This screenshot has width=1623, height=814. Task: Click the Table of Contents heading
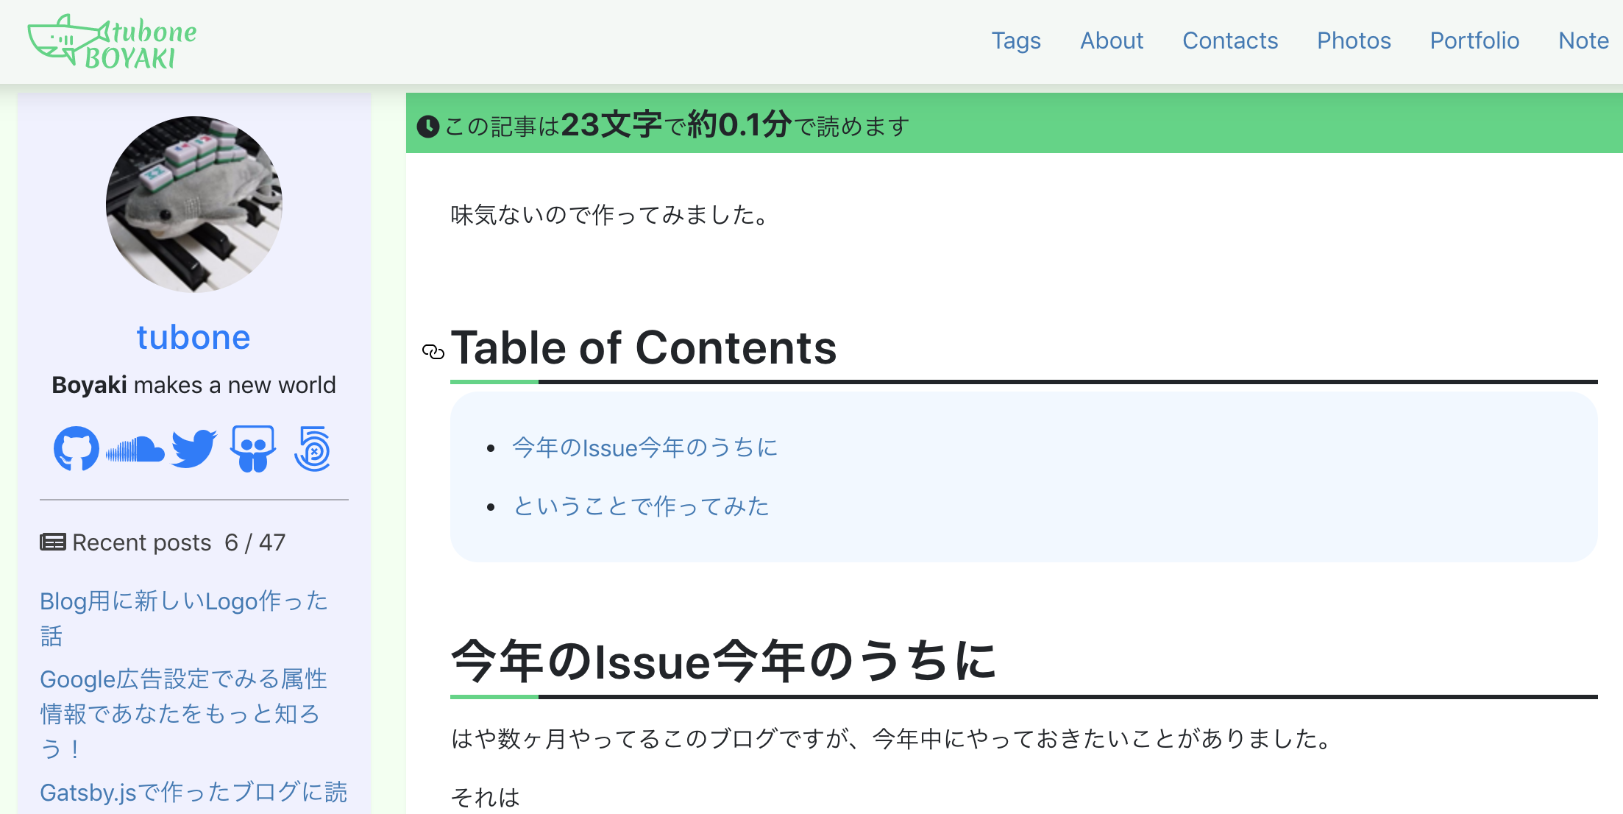[x=644, y=347]
